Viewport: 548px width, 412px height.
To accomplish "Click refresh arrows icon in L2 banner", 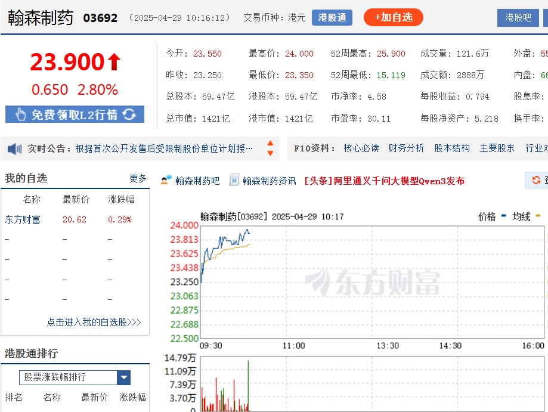I will [129, 114].
